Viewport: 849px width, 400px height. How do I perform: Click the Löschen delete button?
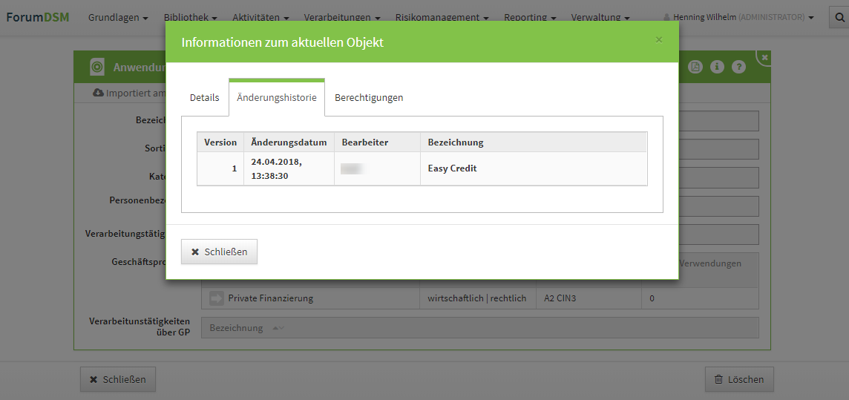pyautogui.click(x=739, y=379)
